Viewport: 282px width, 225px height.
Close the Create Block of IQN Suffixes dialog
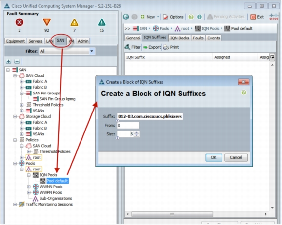[x=243, y=82]
